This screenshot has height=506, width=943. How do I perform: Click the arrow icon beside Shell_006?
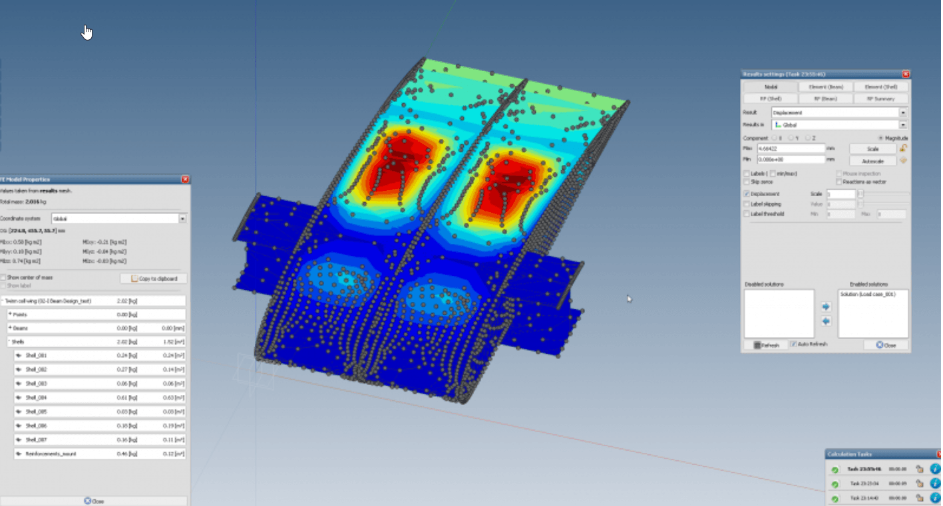[19, 426]
